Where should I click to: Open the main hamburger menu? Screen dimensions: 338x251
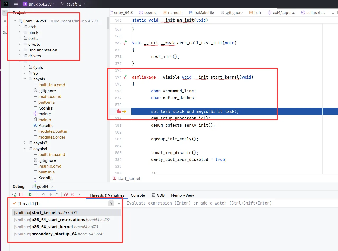click(16, 4)
